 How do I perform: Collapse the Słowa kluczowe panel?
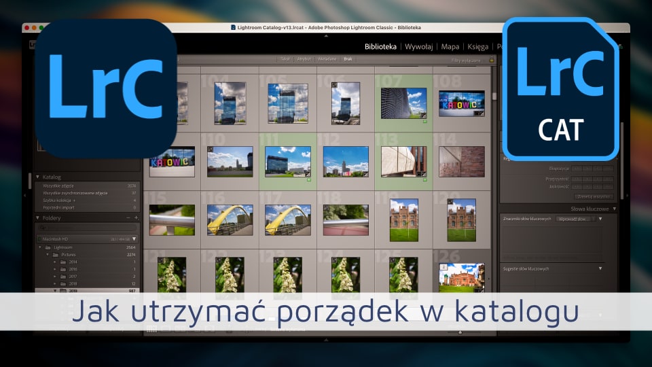pos(614,209)
